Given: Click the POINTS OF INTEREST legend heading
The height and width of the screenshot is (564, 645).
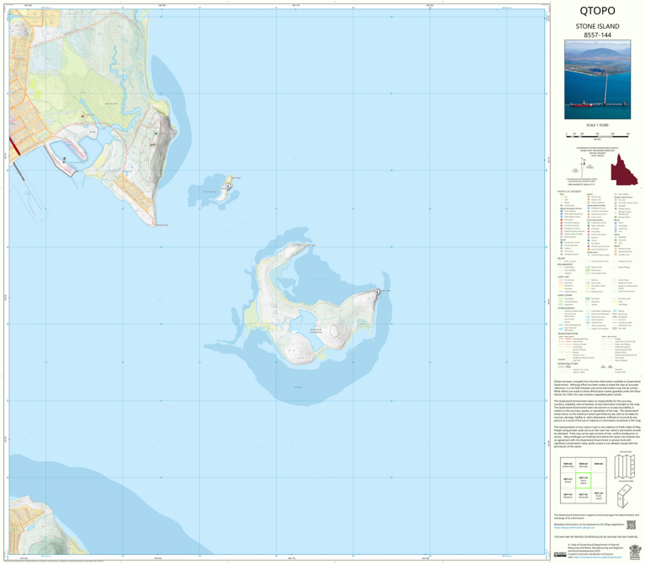Looking at the screenshot, I should [569, 192].
